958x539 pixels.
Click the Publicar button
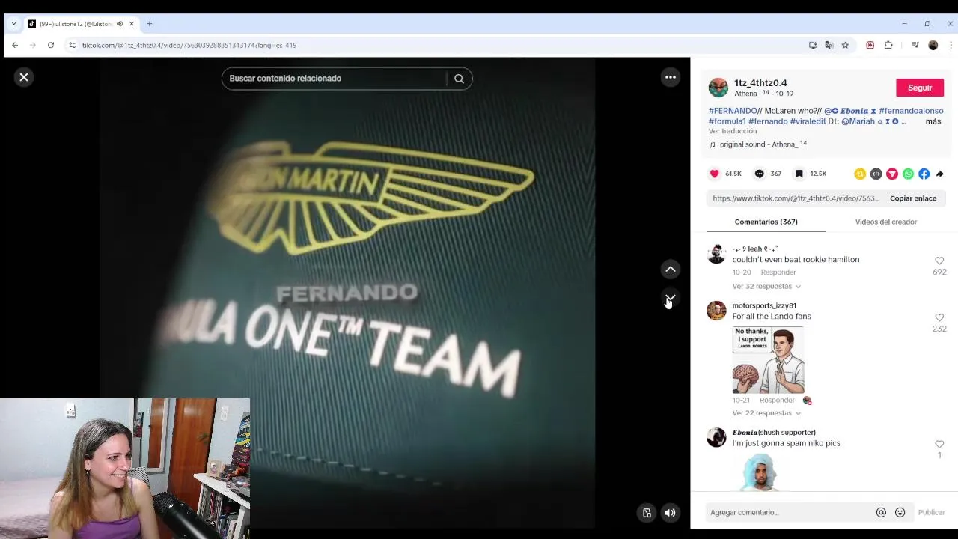[x=932, y=513]
